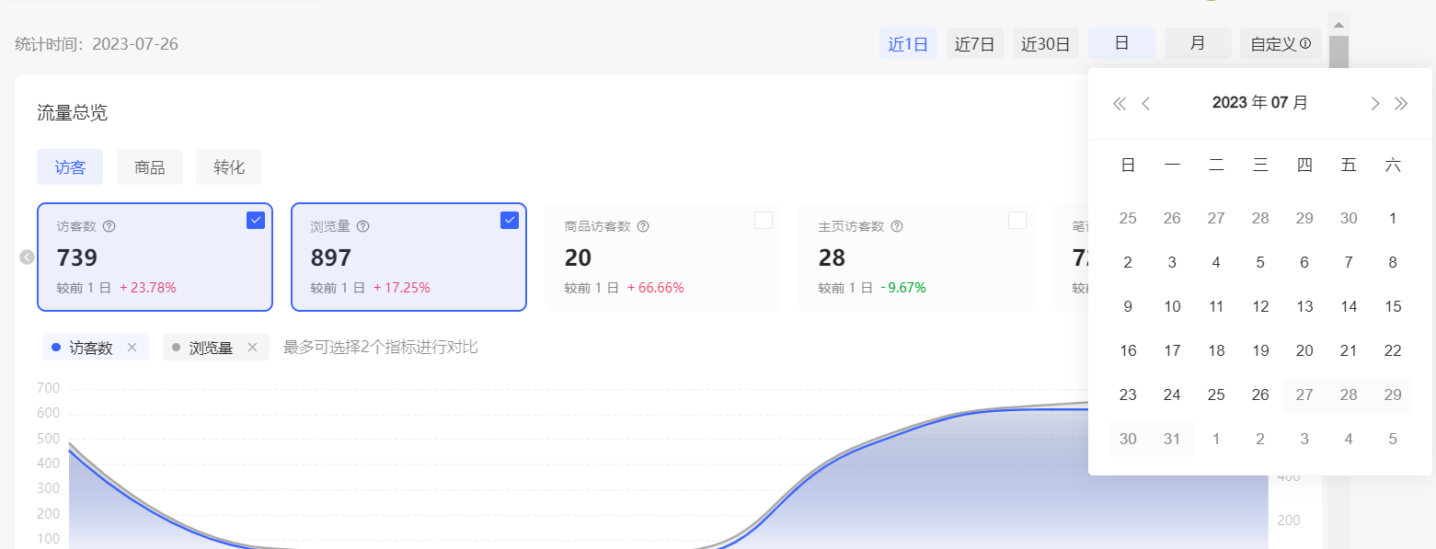Viewport: 1436px width, 549px height.
Task: Check the 商品访客数 metric checkbox
Action: (x=763, y=221)
